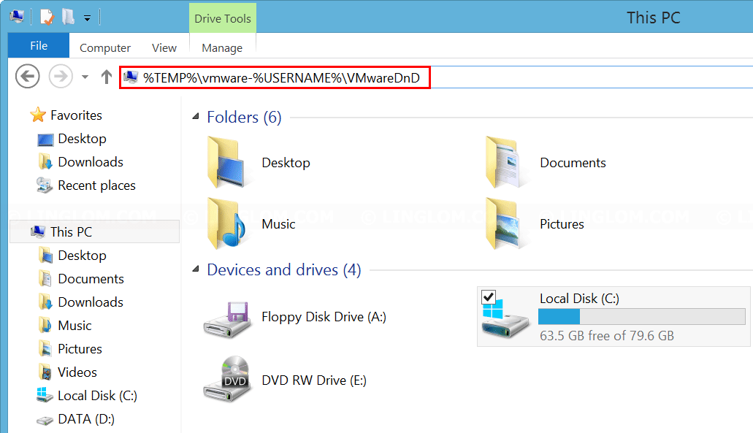This screenshot has height=433, width=753.
Task: Select the Desktop folder icon in the Folders group
Action: point(226,162)
